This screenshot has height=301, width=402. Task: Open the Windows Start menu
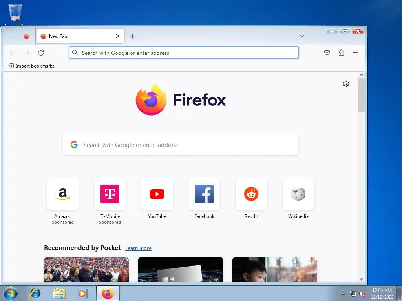click(11, 293)
